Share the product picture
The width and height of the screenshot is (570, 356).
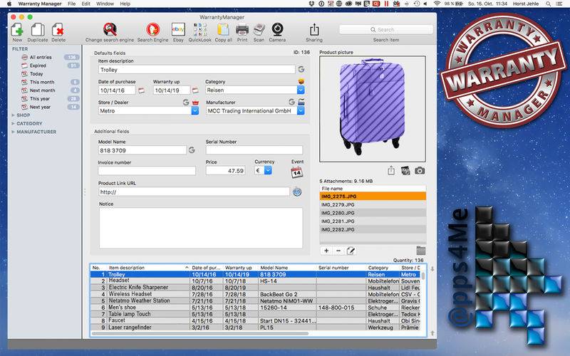pos(391,170)
